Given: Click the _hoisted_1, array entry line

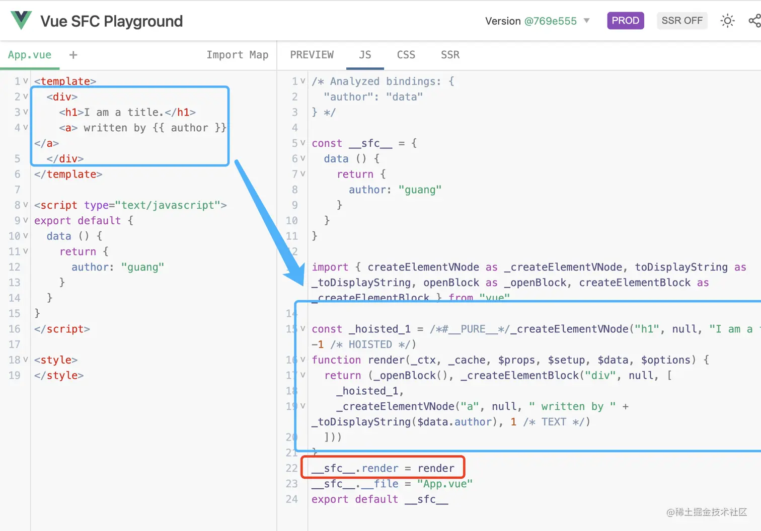Looking at the screenshot, I should (x=370, y=391).
